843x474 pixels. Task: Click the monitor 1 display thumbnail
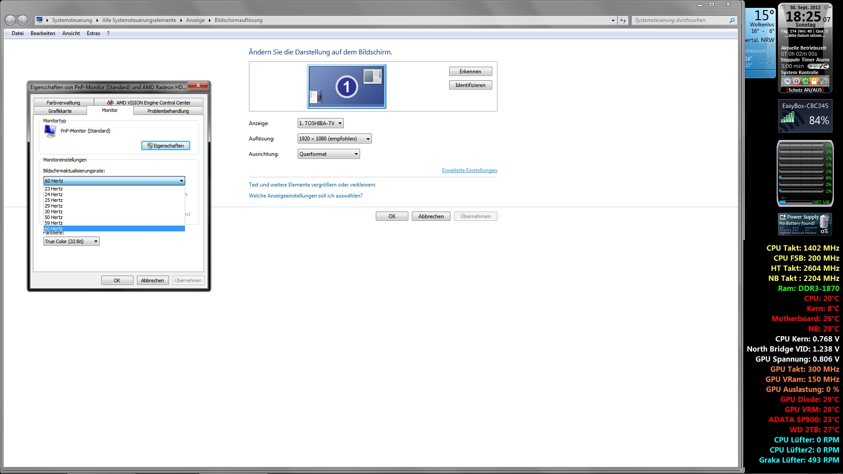[346, 86]
